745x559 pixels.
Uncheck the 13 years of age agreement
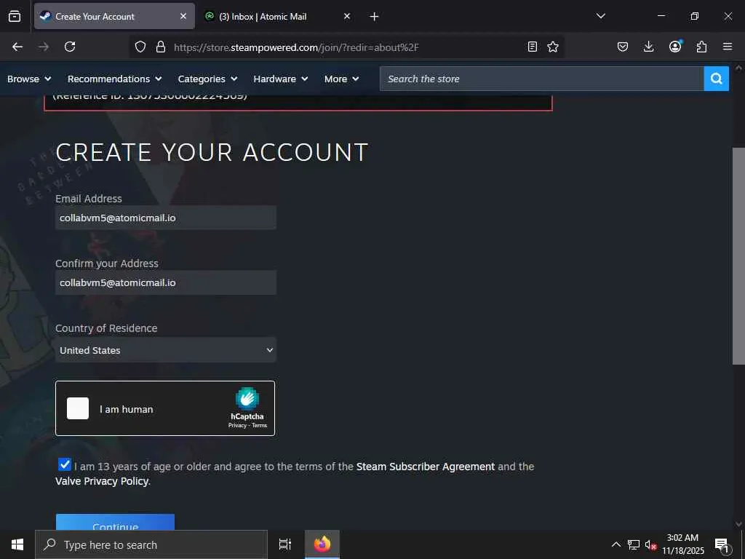pyautogui.click(x=65, y=464)
